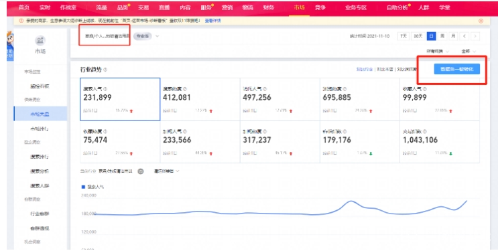The image size is (498, 251).
Task: Switch to the 流量 tab
Action: tap(102, 7)
